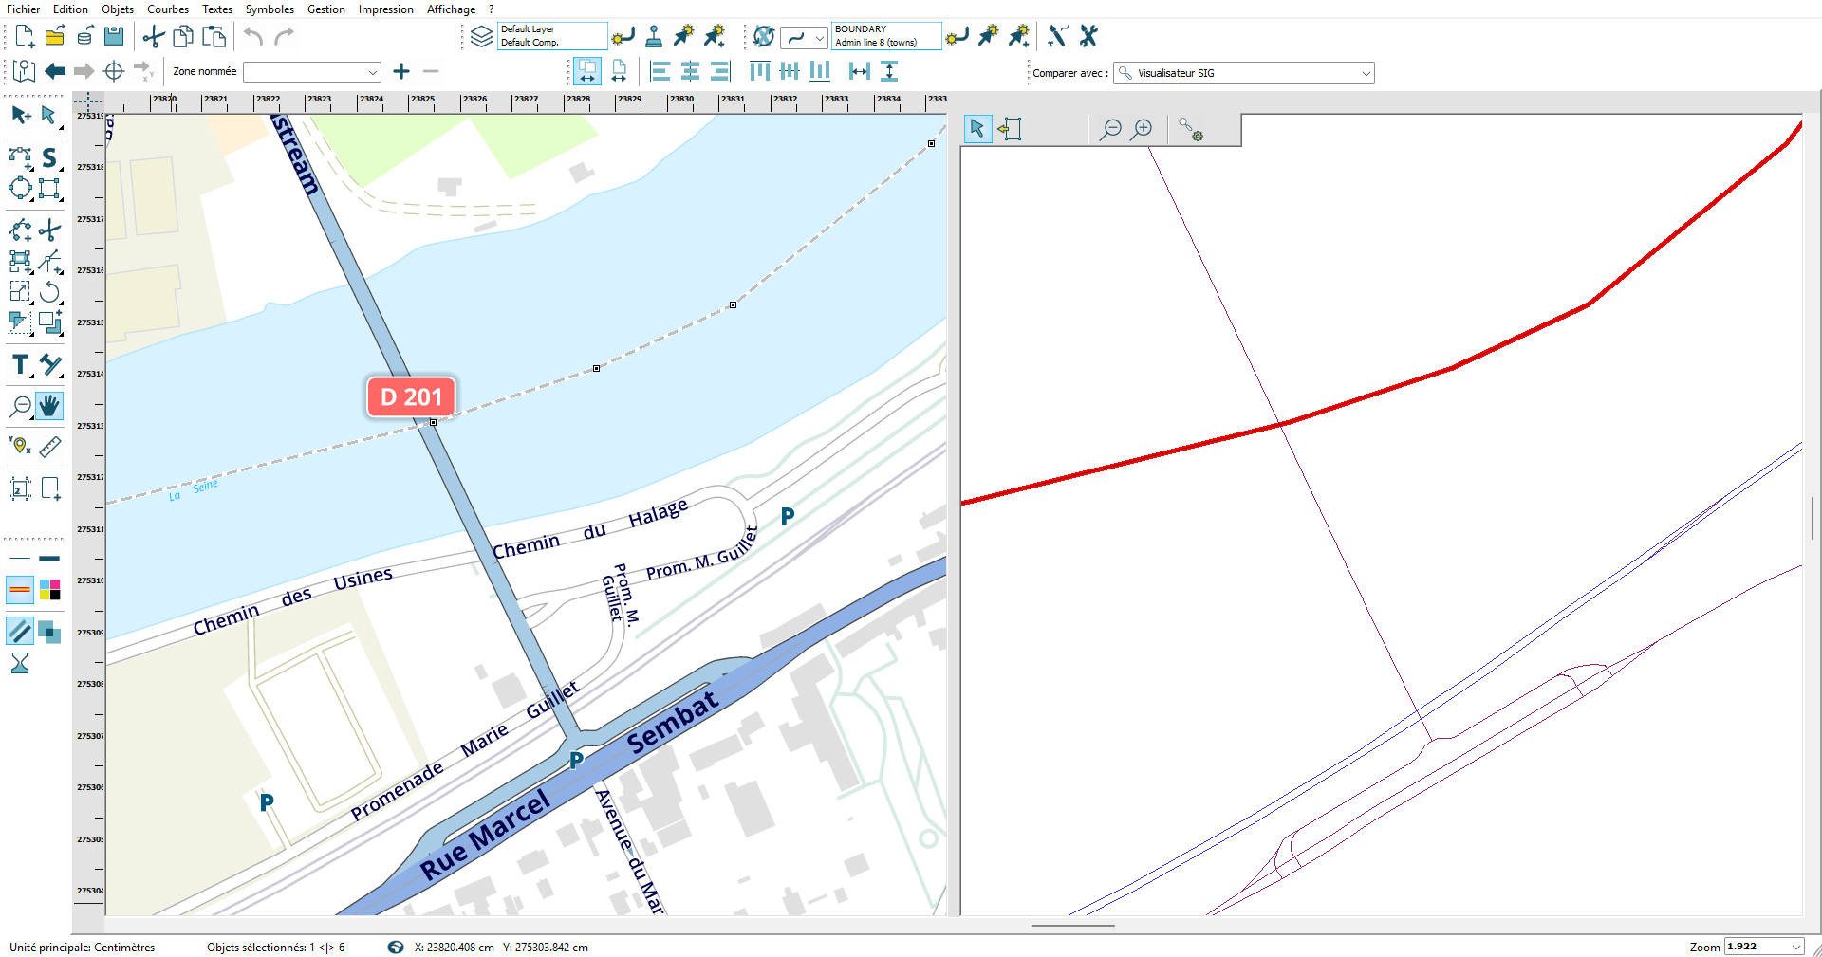This screenshot has width=1822, height=957.
Task: Toggle the hand pan tool
Action: tap(49, 407)
